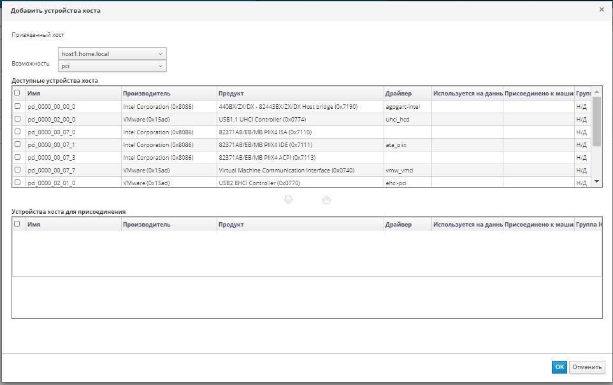Select the pci_0000_02_00_0 device checkbox
The image size is (613, 385).
point(17,119)
